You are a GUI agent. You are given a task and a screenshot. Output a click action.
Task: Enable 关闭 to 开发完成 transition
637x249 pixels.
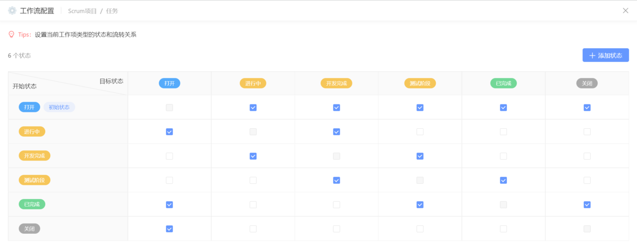pos(337,229)
